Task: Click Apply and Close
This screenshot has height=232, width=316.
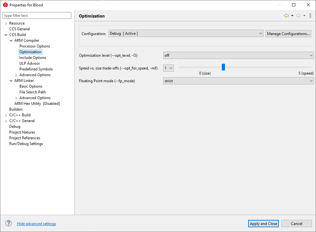Action: coord(263,223)
